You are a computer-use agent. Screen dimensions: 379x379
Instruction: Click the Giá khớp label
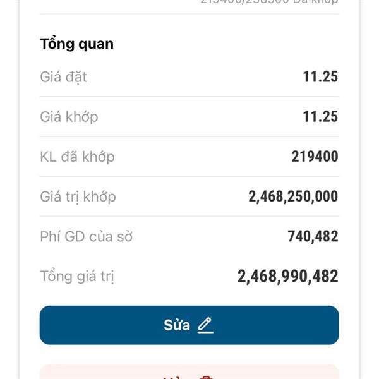69,117
